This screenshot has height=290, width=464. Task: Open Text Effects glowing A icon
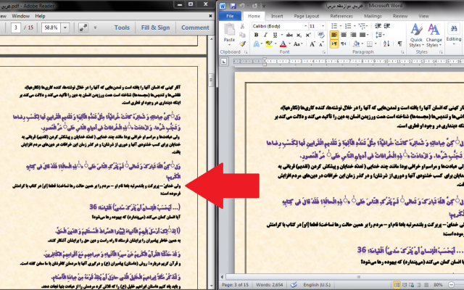point(256,44)
